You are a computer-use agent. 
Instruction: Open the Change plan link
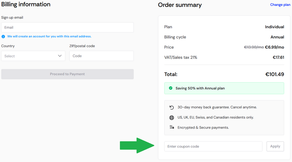280,5
